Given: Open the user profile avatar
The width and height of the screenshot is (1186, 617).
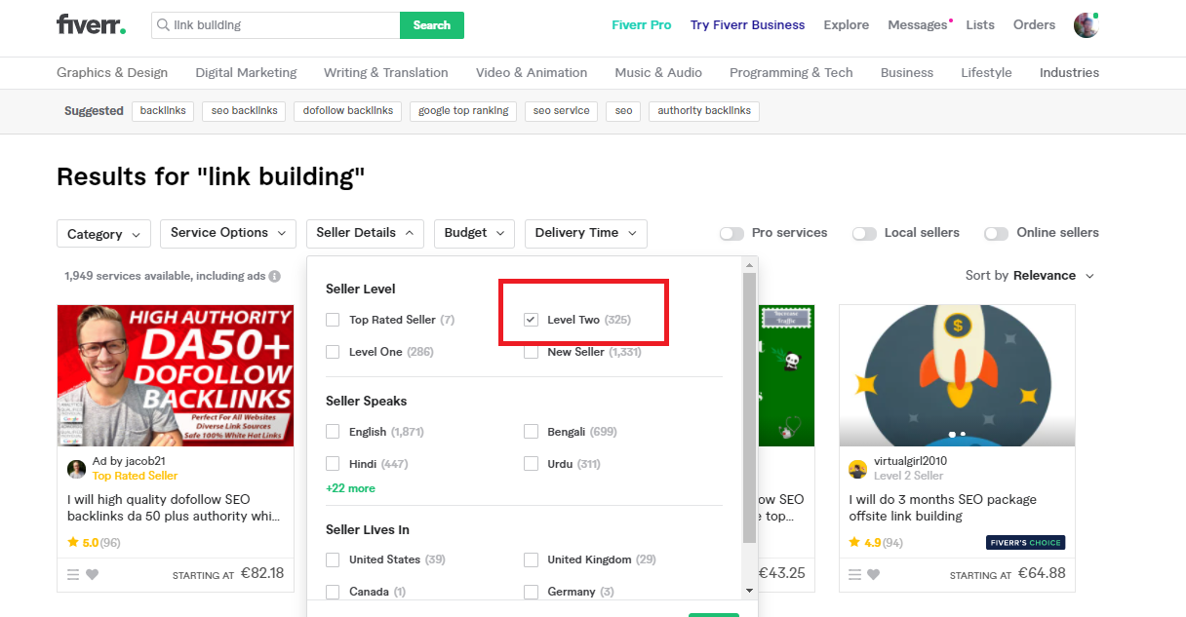Looking at the screenshot, I should tap(1086, 25).
